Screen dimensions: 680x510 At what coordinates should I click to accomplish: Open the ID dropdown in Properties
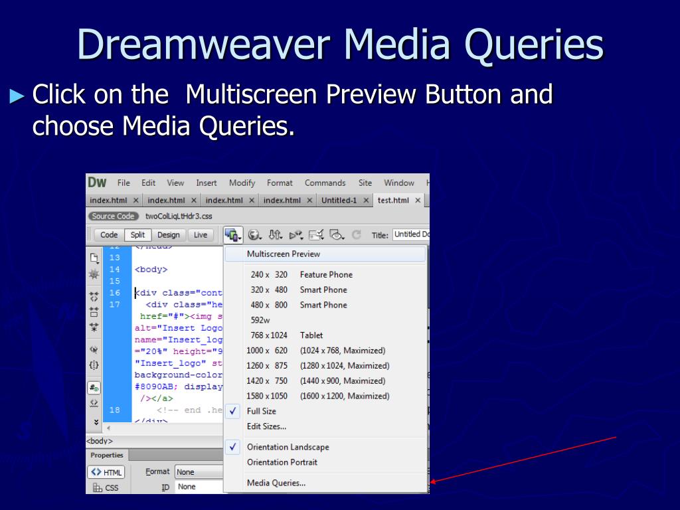199,487
